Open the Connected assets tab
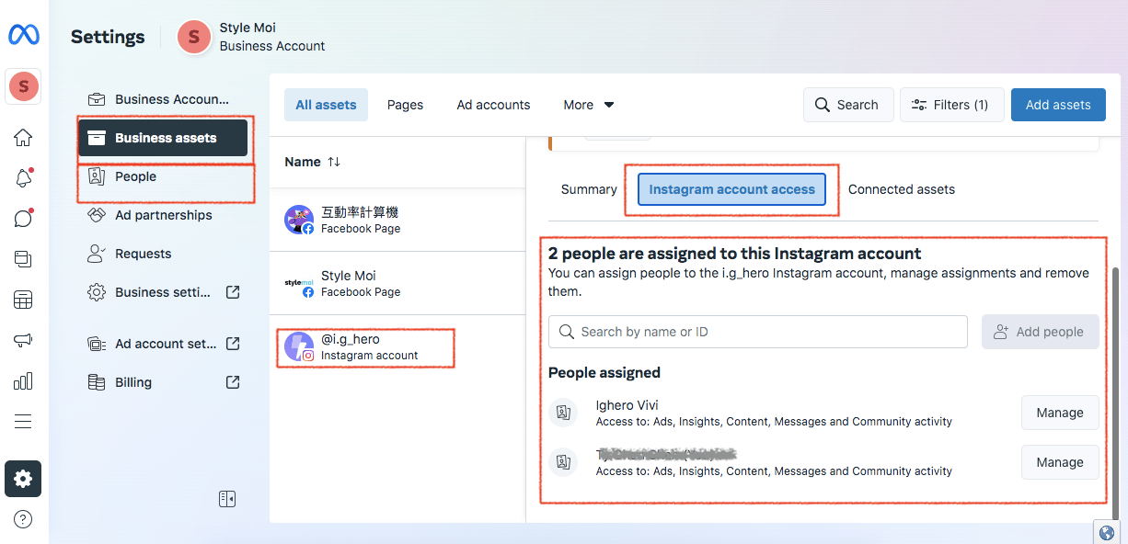Viewport: 1128px width, 544px height. coord(902,189)
